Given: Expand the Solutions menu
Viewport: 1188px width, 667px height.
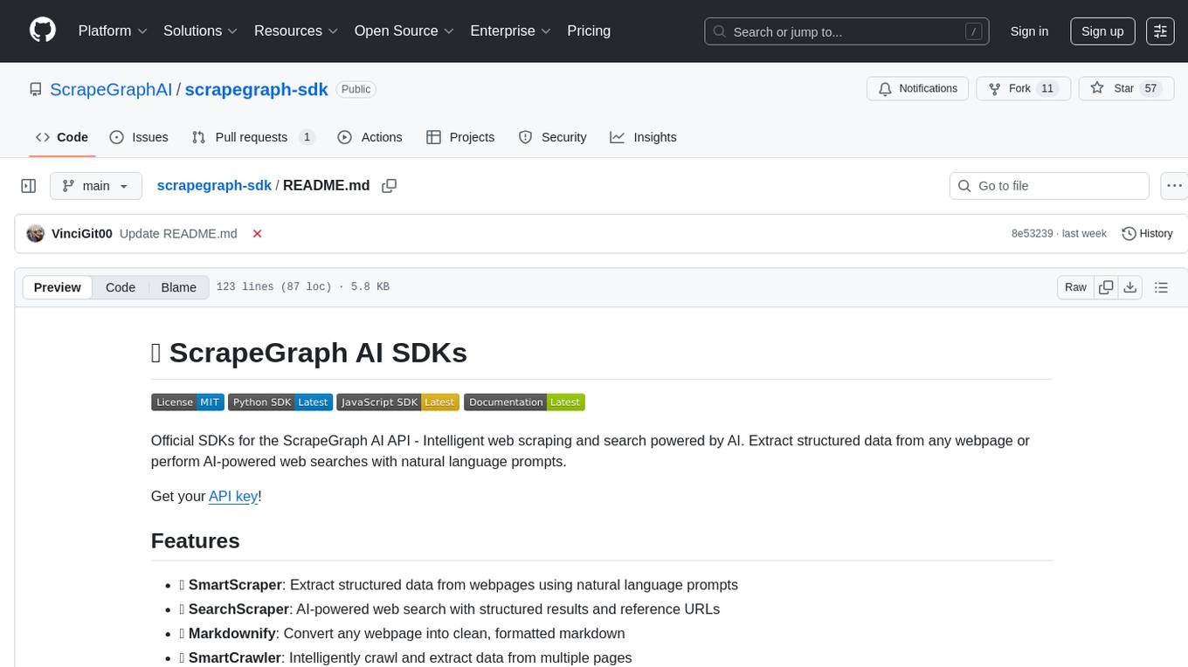Looking at the screenshot, I should (201, 31).
